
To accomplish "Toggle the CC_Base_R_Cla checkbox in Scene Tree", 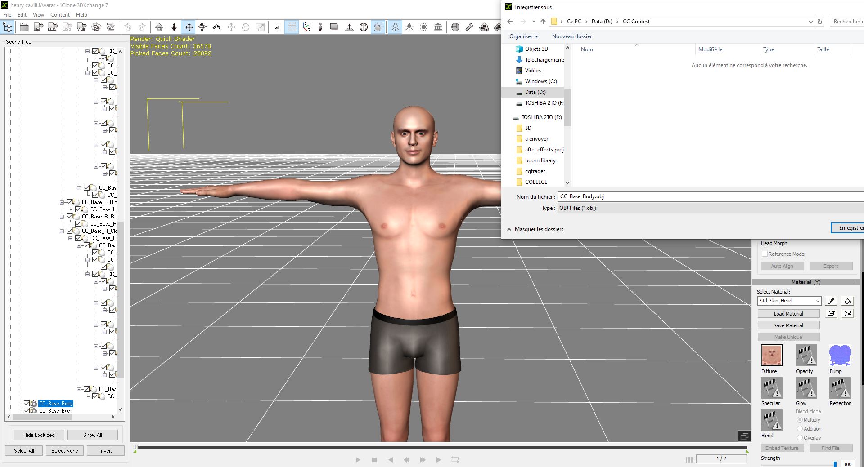I will (x=70, y=231).
